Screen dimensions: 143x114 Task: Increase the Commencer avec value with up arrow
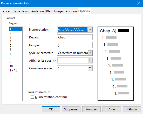tap(90, 67)
